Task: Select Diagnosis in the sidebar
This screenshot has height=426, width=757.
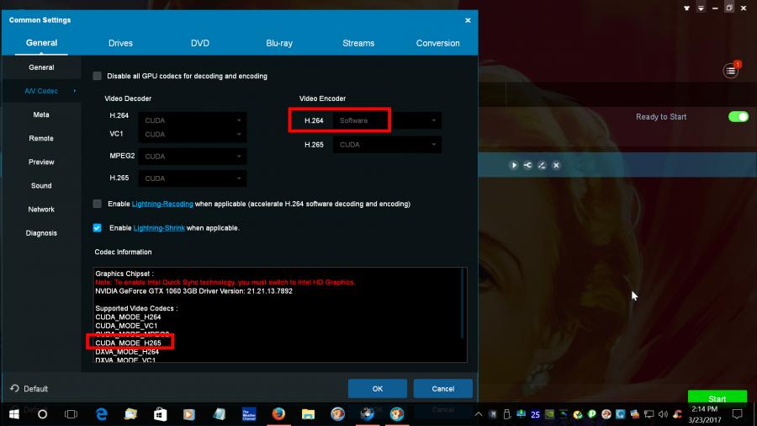Action: coord(41,233)
